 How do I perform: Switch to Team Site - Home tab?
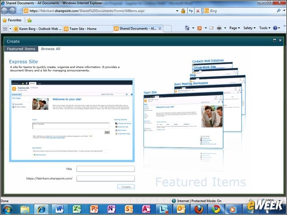(x=88, y=29)
